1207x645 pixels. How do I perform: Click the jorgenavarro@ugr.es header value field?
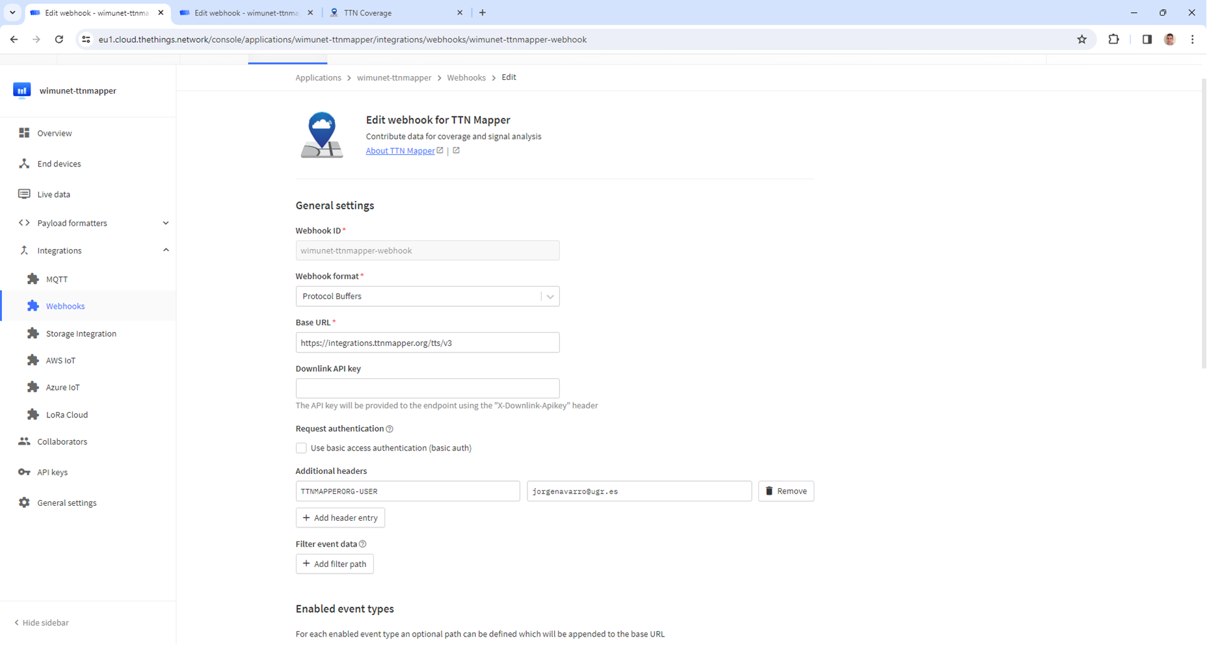pyautogui.click(x=639, y=491)
